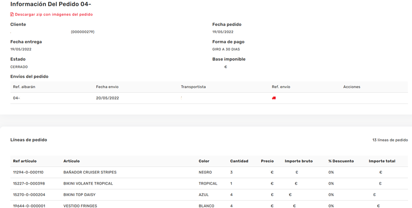
Task: Click the 'Transportista' shipment column header
Action: pyautogui.click(x=193, y=87)
